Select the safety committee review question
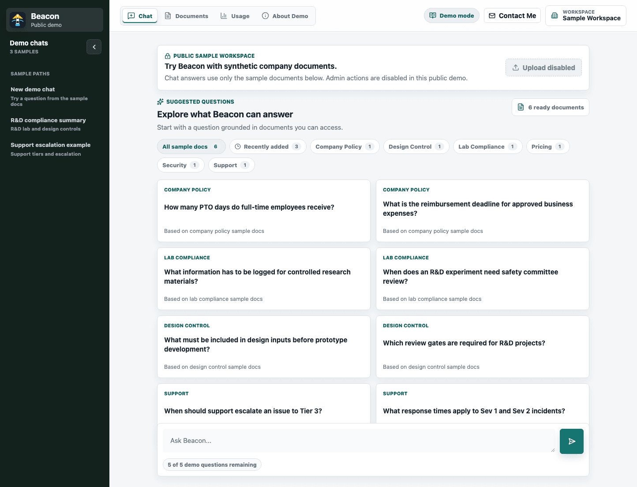 point(483,279)
